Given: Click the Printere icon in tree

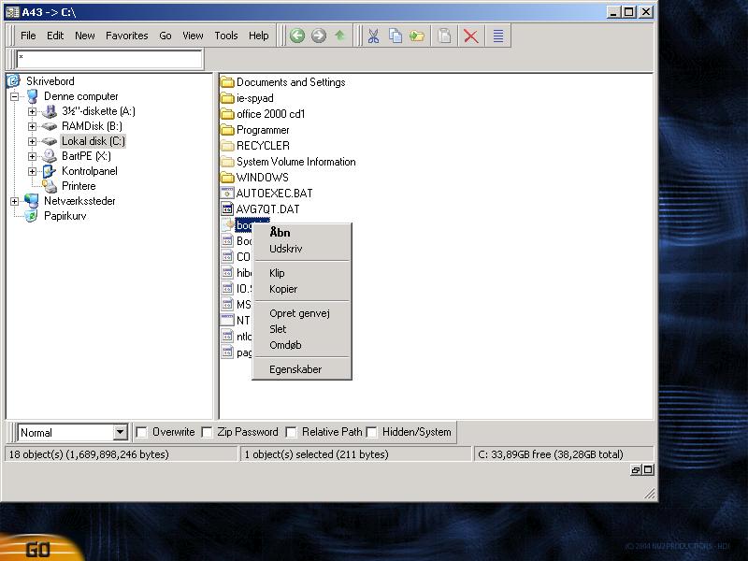Looking at the screenshot, I should click(50, 186).
